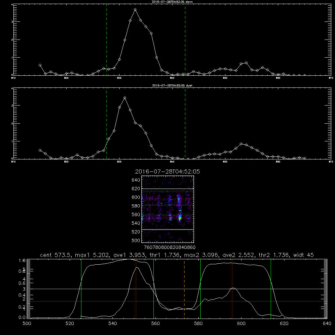335x335 pixels.
Task: Click the green vertical line near 525 in bottom plot
Action: click(81, 289)
